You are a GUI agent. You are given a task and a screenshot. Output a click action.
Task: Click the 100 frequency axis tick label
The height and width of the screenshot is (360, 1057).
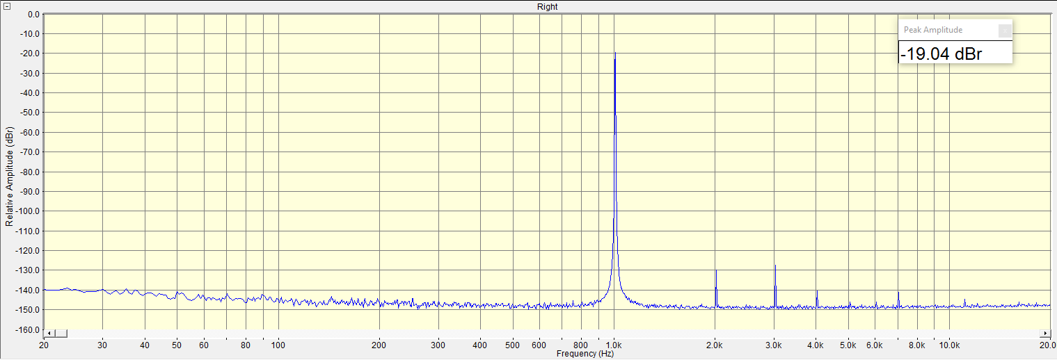(278, 345)
